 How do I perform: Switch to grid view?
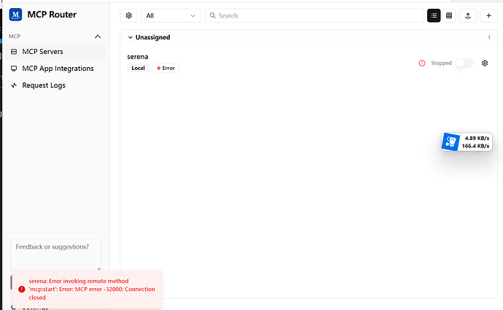point(449,15)
